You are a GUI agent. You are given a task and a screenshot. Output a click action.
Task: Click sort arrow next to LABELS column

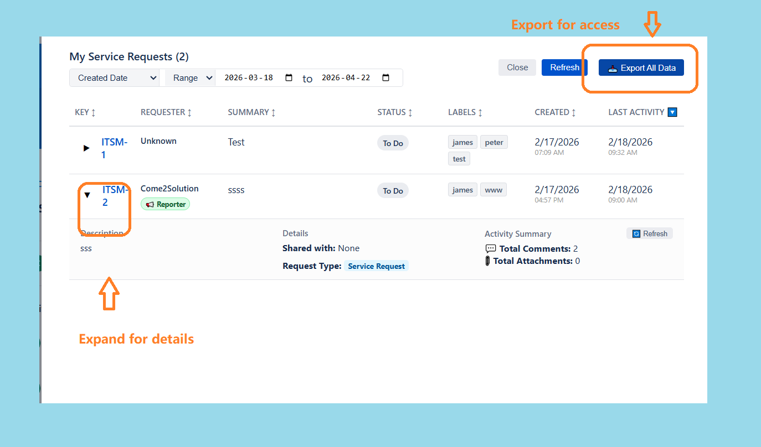tap(480, 112)
